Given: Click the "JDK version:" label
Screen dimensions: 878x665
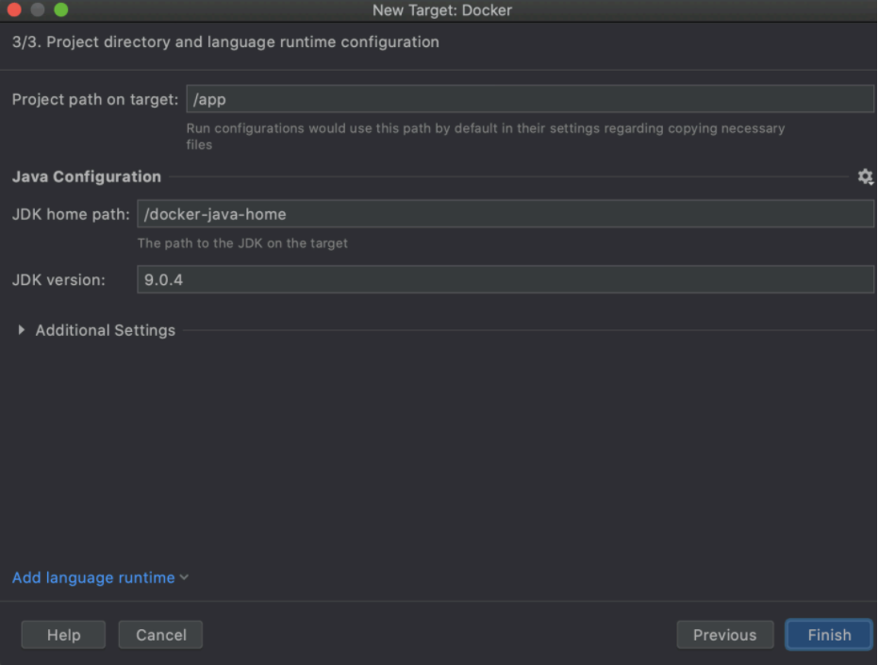Looking at the screenshot, I should [x=58, y=279].
